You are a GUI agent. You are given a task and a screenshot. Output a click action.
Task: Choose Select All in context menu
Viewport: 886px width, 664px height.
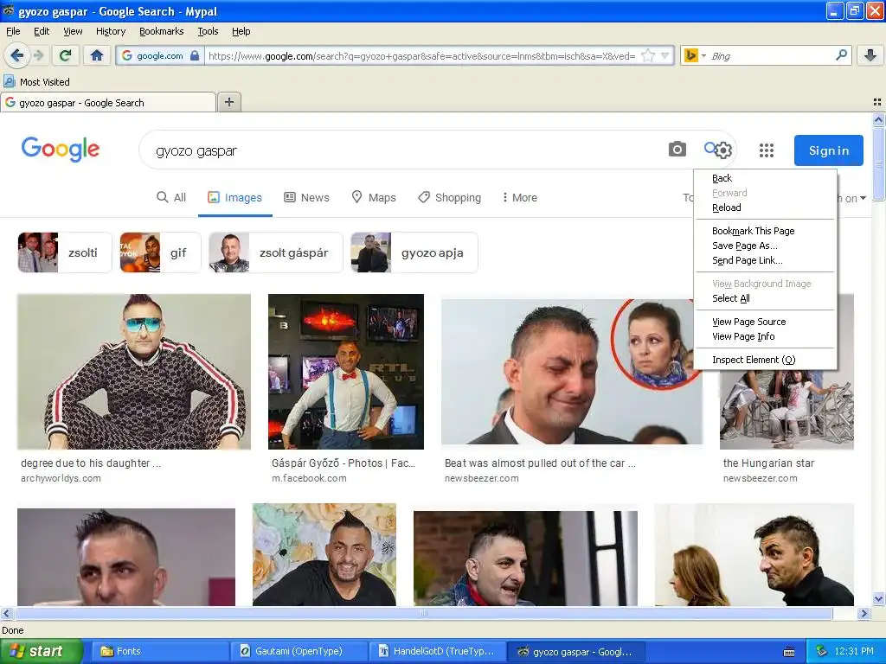(x=765, y=298)
